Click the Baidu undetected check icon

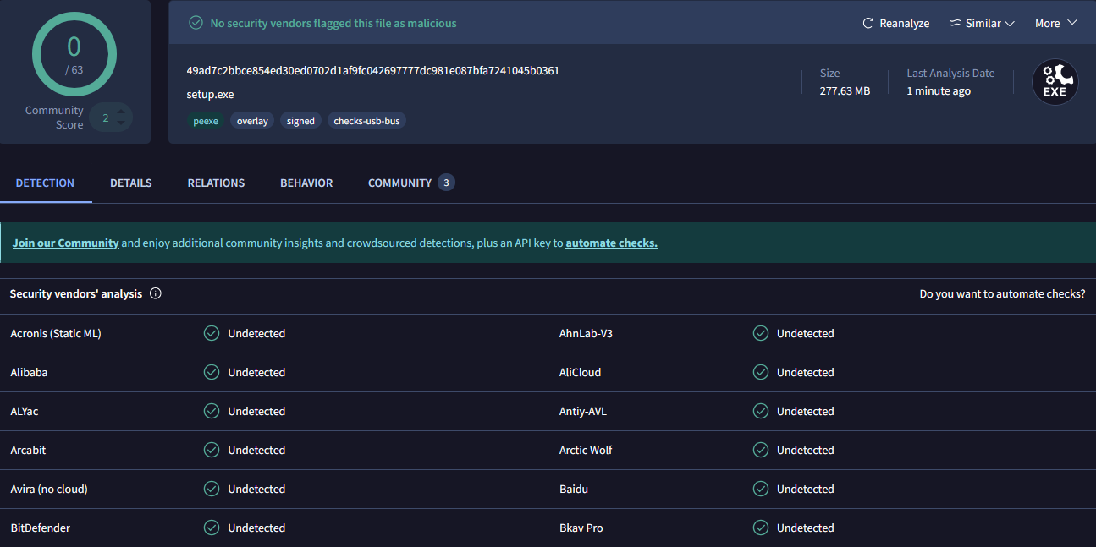click(x=761, y=490)
